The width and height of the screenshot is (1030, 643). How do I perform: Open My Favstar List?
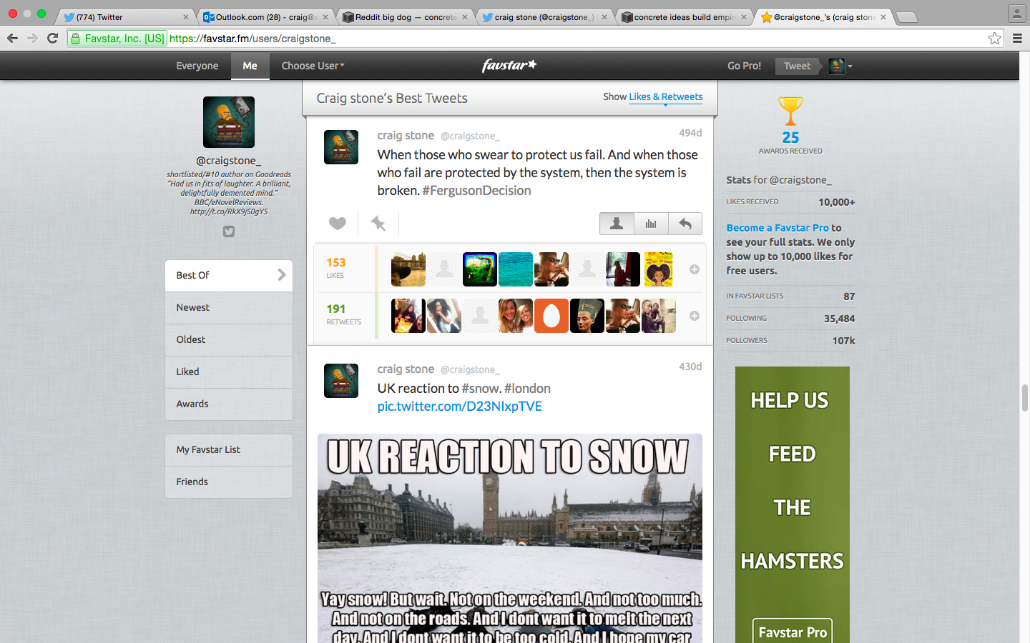tap(229, 449)
